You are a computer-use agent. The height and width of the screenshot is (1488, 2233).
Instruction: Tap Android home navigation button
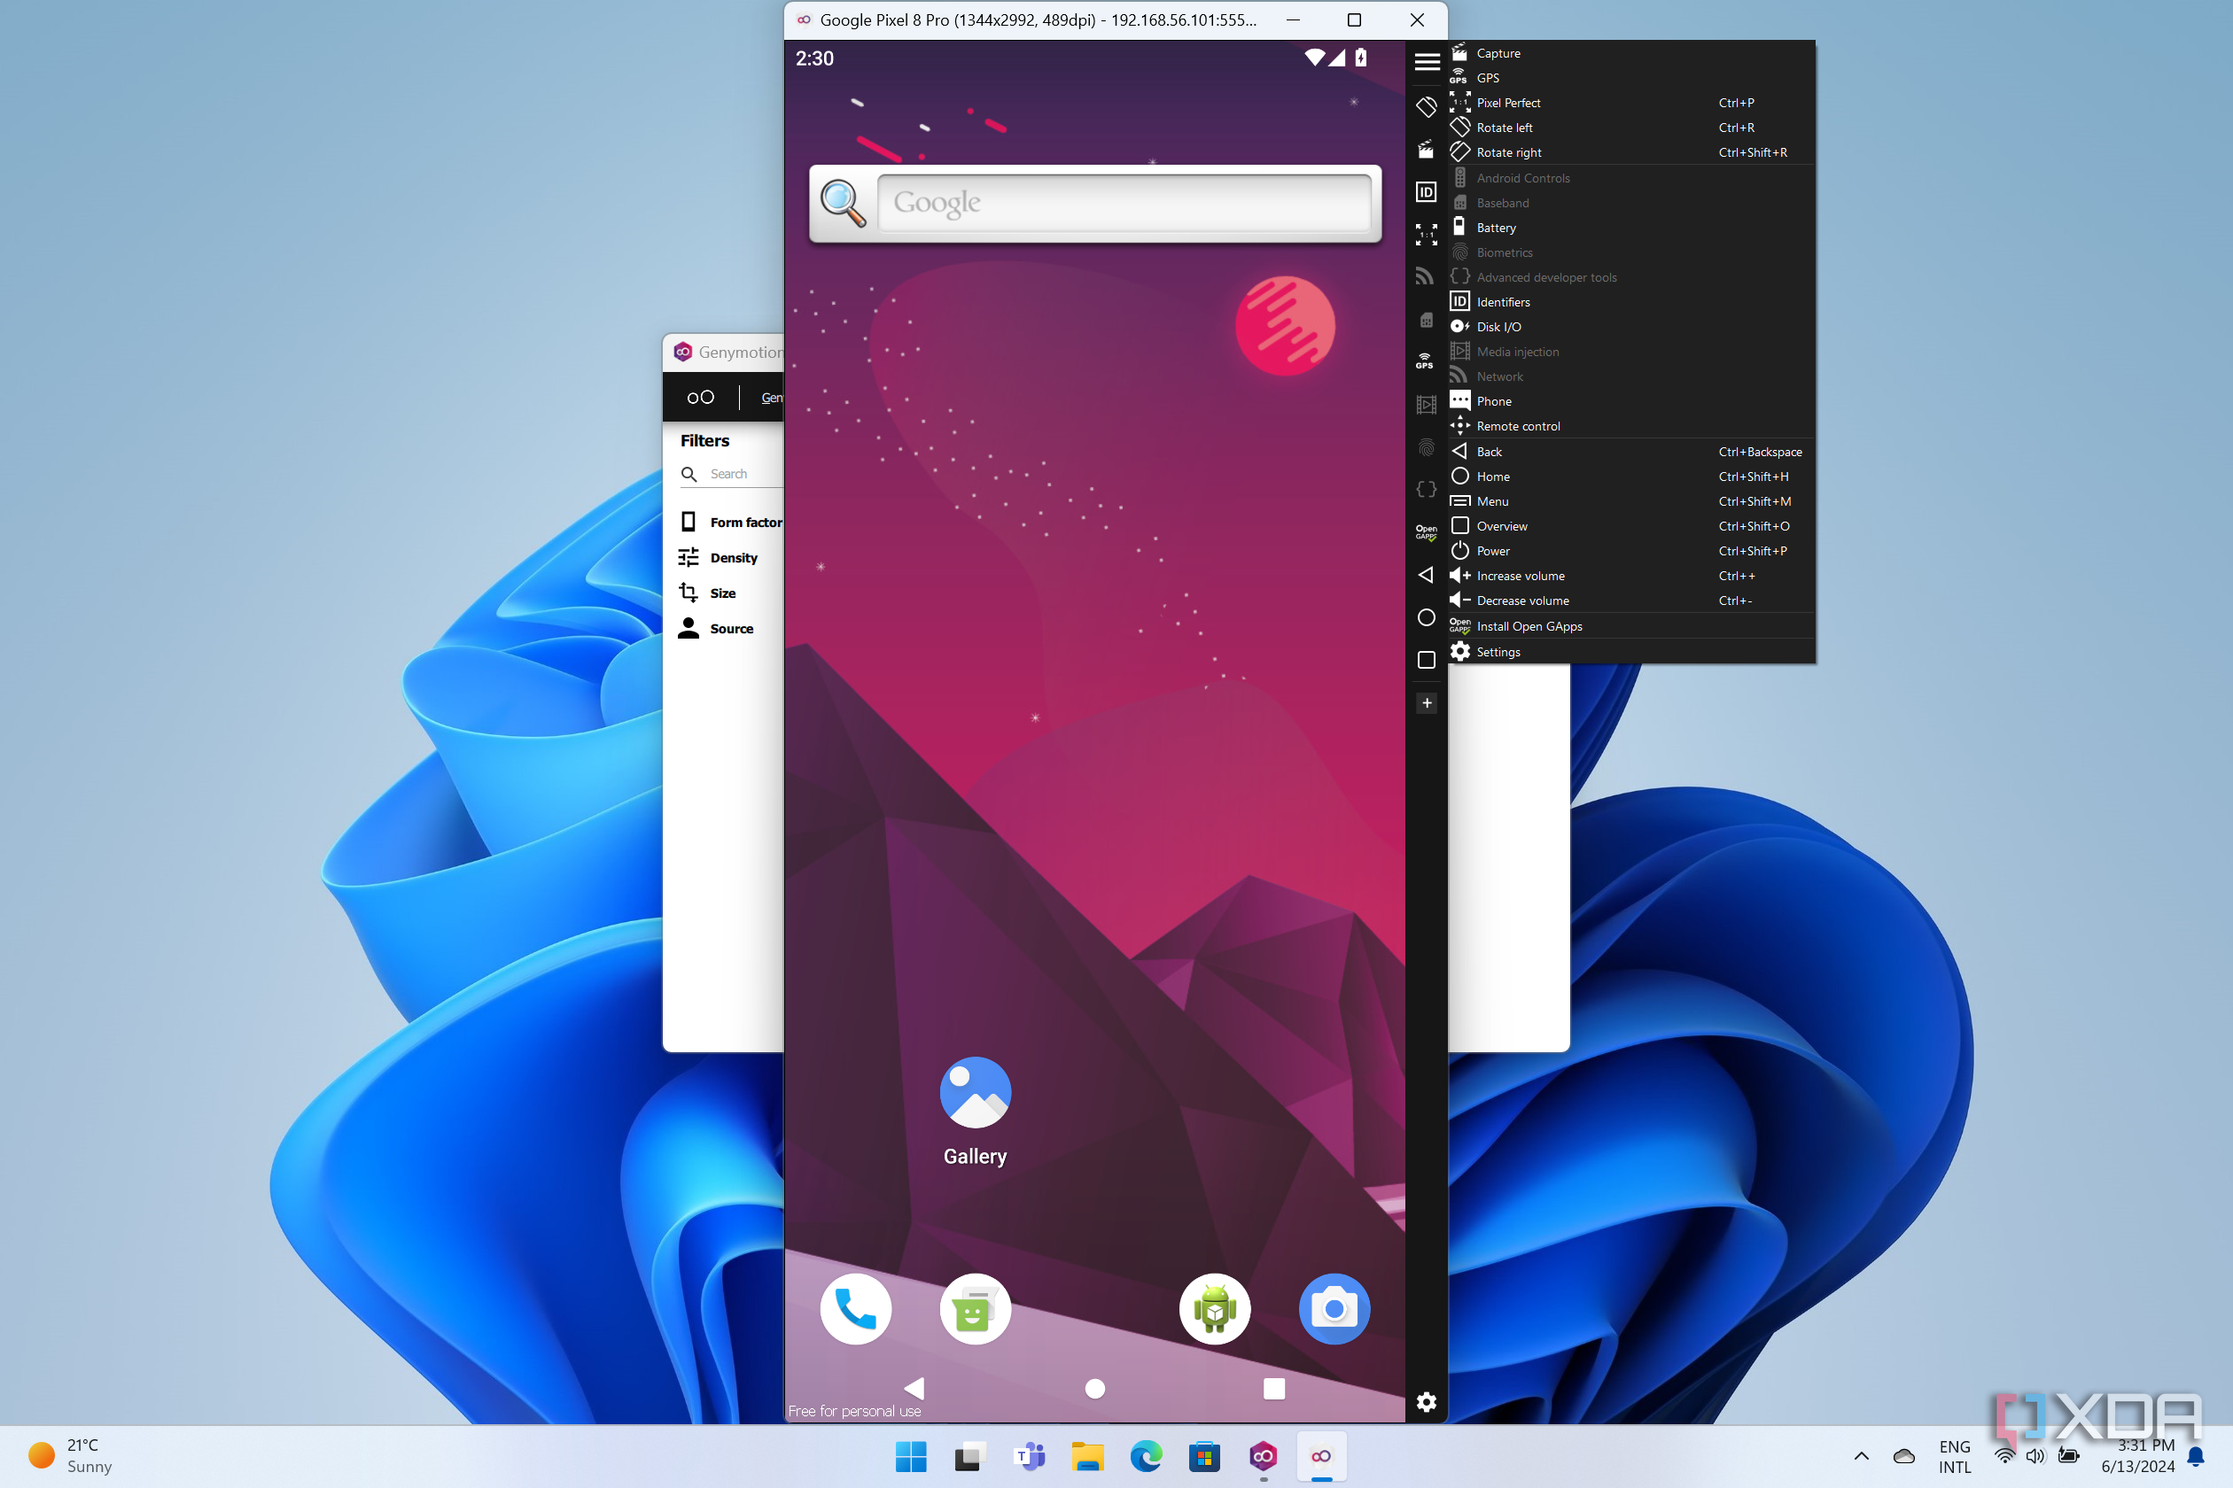click(x=1094, y=1389)
